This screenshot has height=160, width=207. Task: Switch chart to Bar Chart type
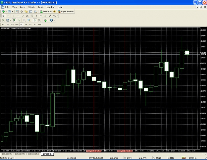[x=3, y=20]
